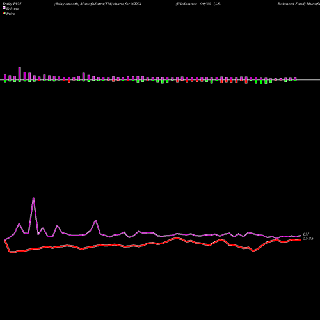The image size is (320, 320).
Task: Click the '55.85' price value label
Action: tap(308, 239)
